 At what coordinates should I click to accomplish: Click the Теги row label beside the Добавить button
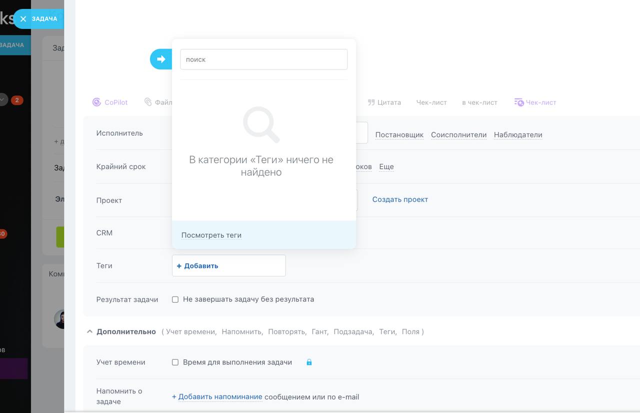[x=104, y=266]
